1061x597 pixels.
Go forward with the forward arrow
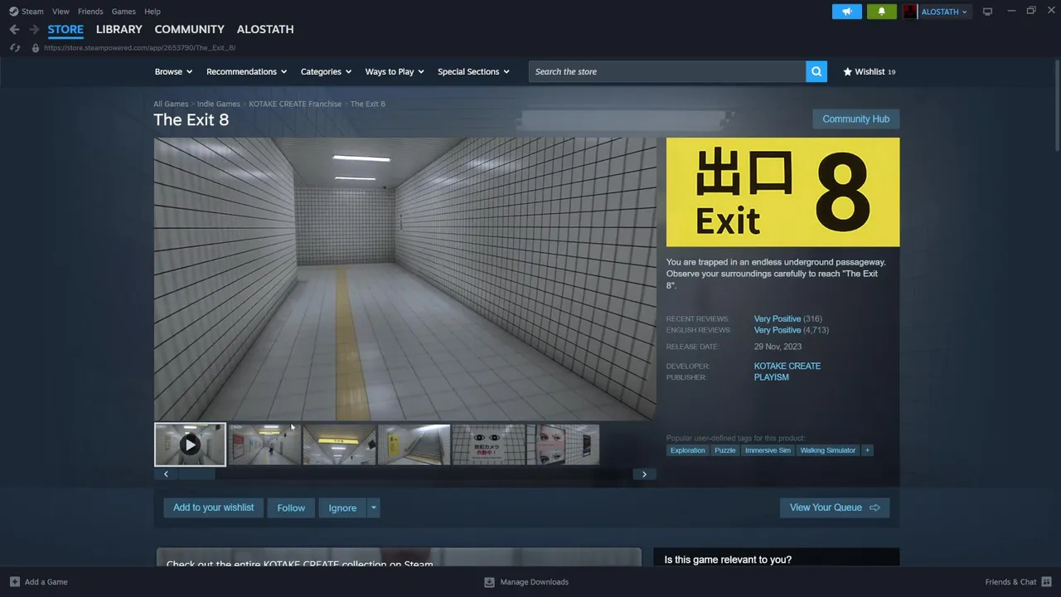(x=34, y=29)
